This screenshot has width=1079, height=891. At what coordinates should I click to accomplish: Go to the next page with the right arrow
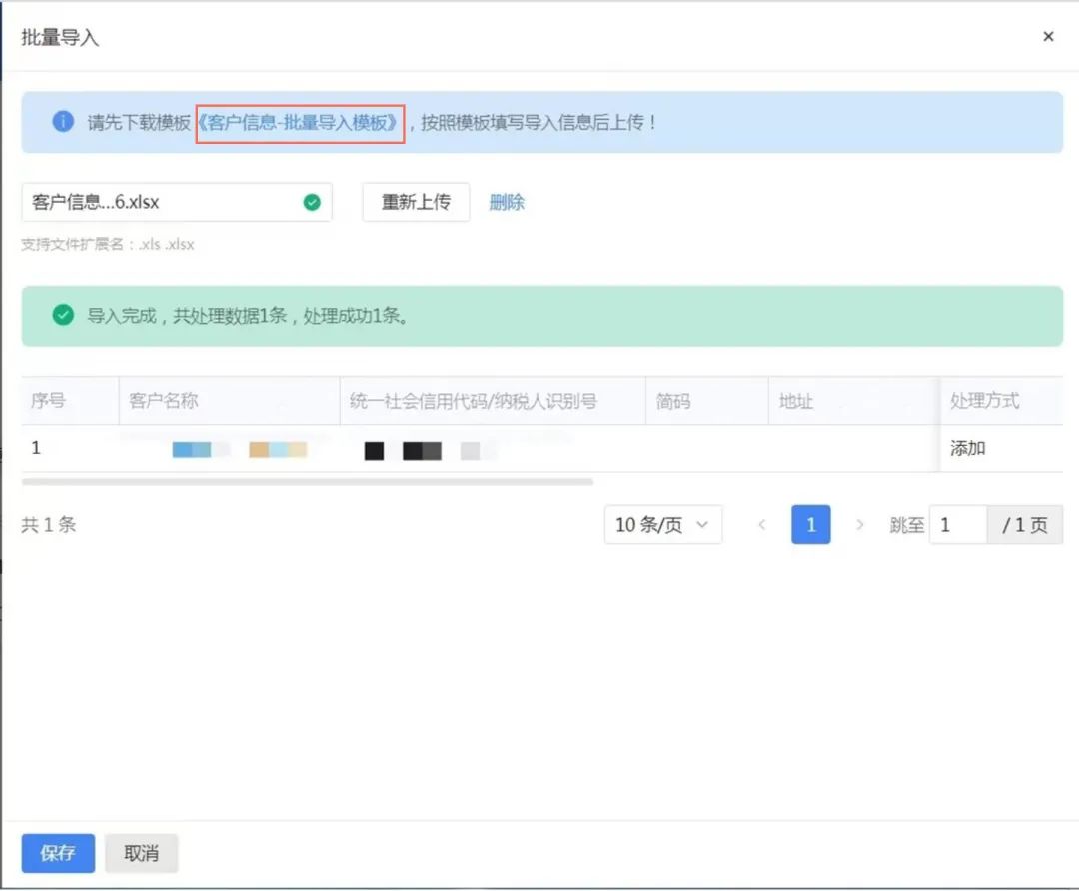[x=859, y=524]
